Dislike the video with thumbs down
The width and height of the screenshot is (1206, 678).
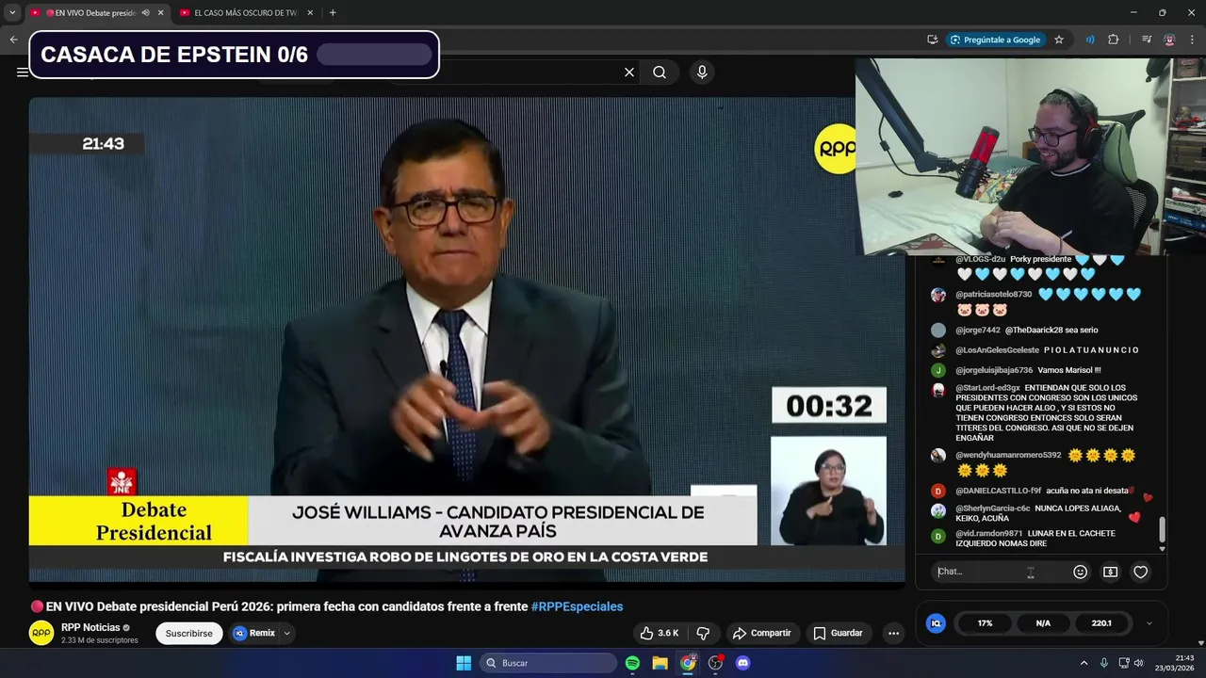coord(703,633)
